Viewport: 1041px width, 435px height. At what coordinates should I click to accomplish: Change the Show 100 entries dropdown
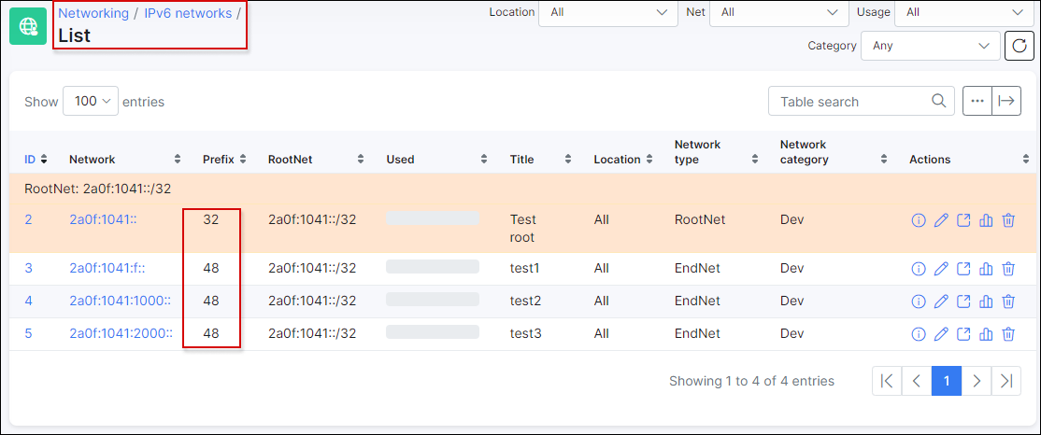pyautogui.click(x=91, y=102)
